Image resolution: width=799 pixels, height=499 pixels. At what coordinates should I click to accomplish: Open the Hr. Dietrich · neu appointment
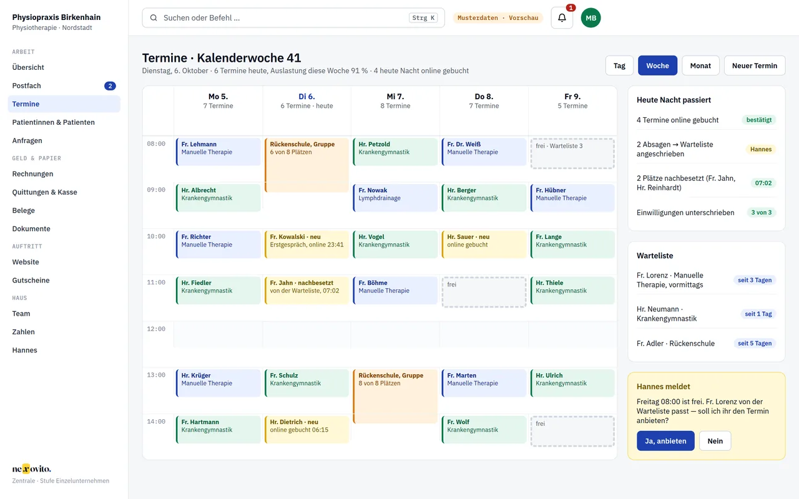pyautogui.click(x=306, y=430)
